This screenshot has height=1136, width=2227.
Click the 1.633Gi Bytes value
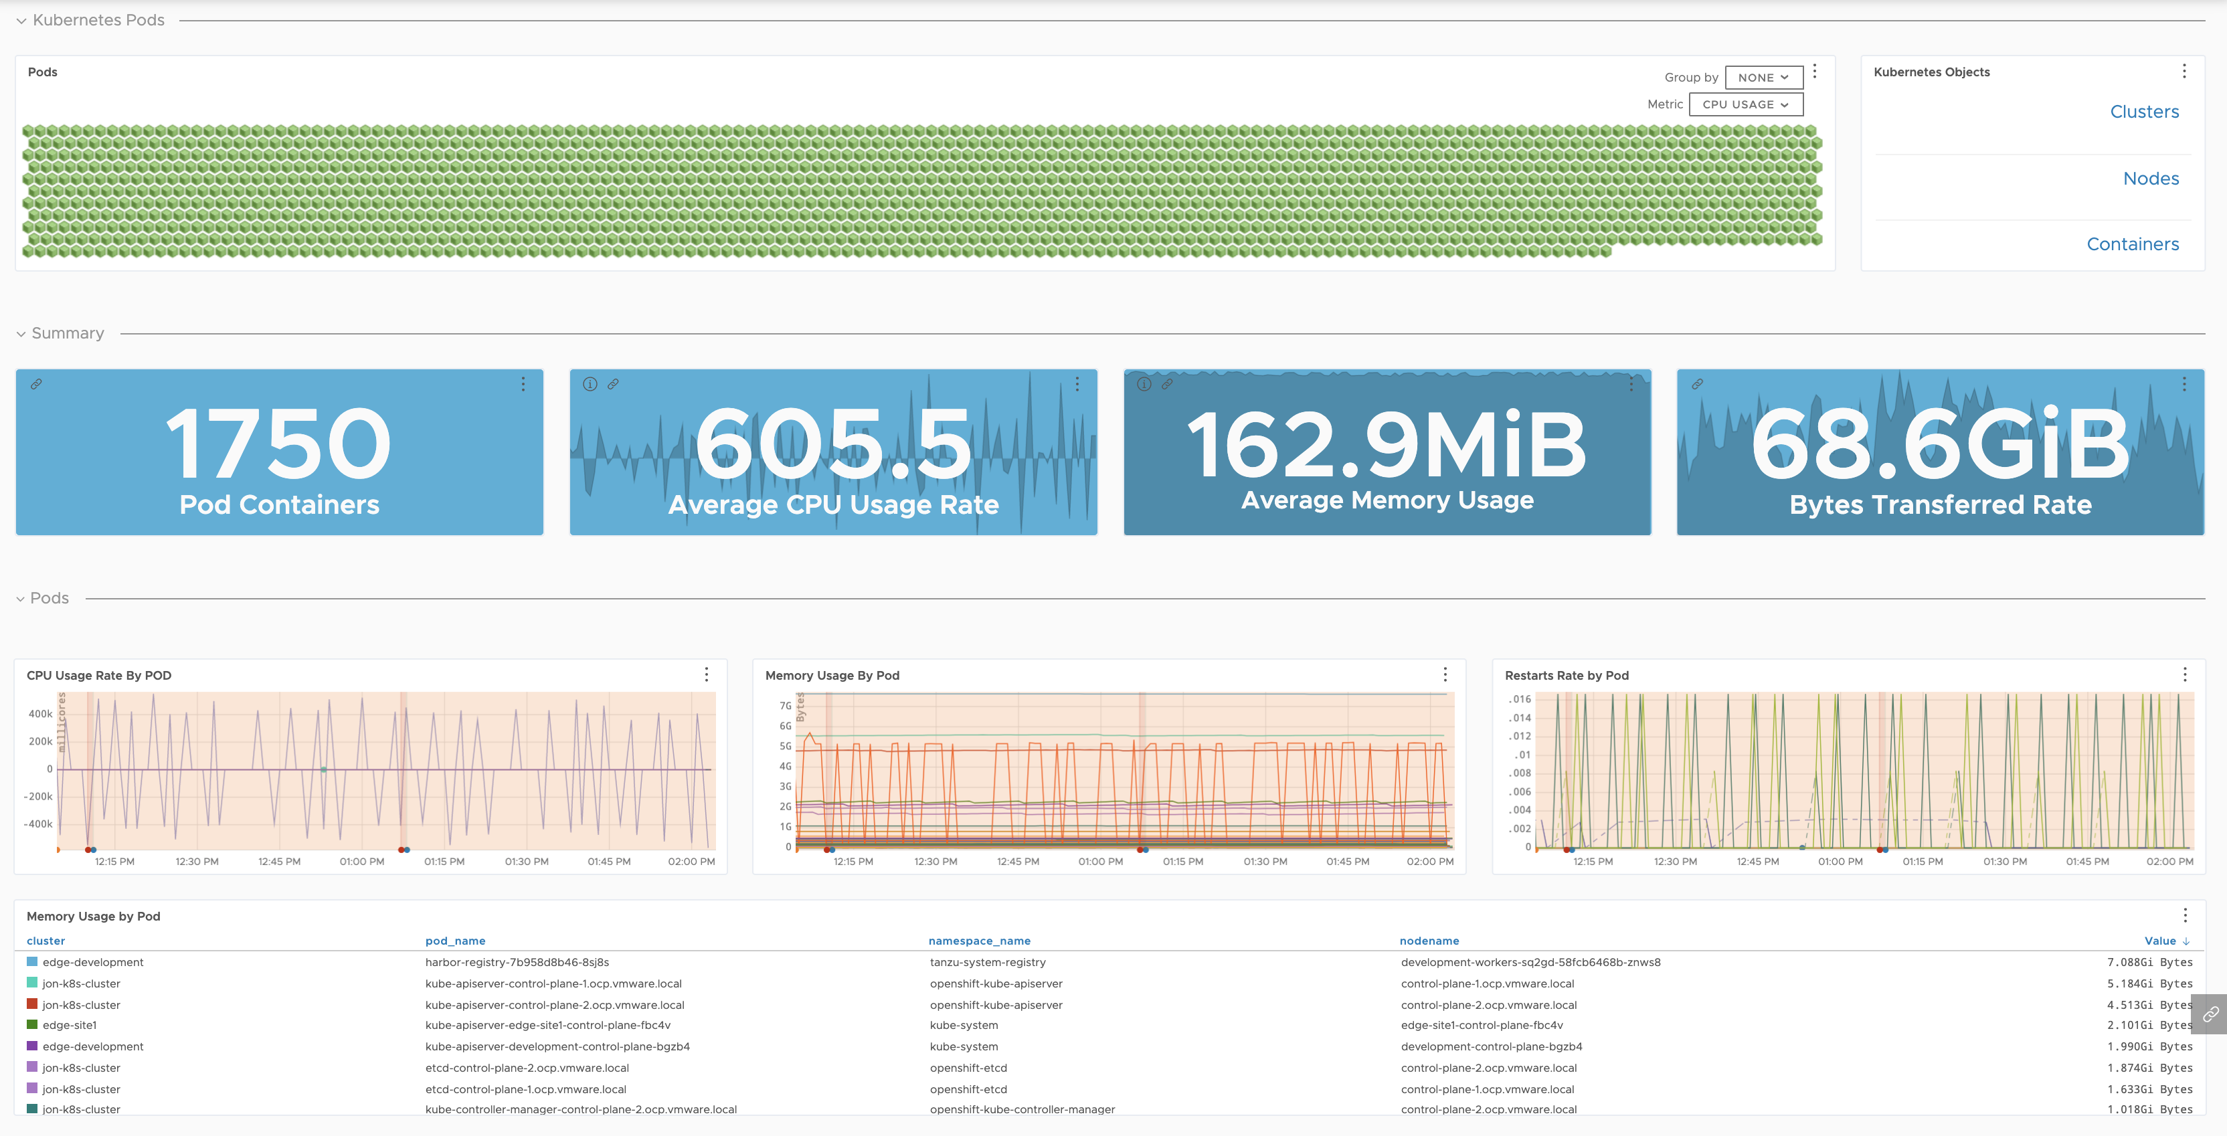2149,1089
